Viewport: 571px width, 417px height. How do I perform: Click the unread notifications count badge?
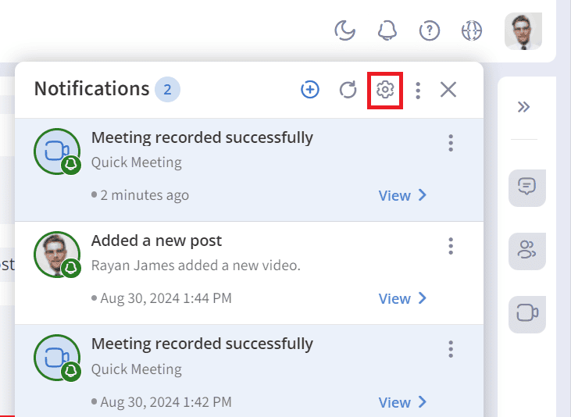168,89
